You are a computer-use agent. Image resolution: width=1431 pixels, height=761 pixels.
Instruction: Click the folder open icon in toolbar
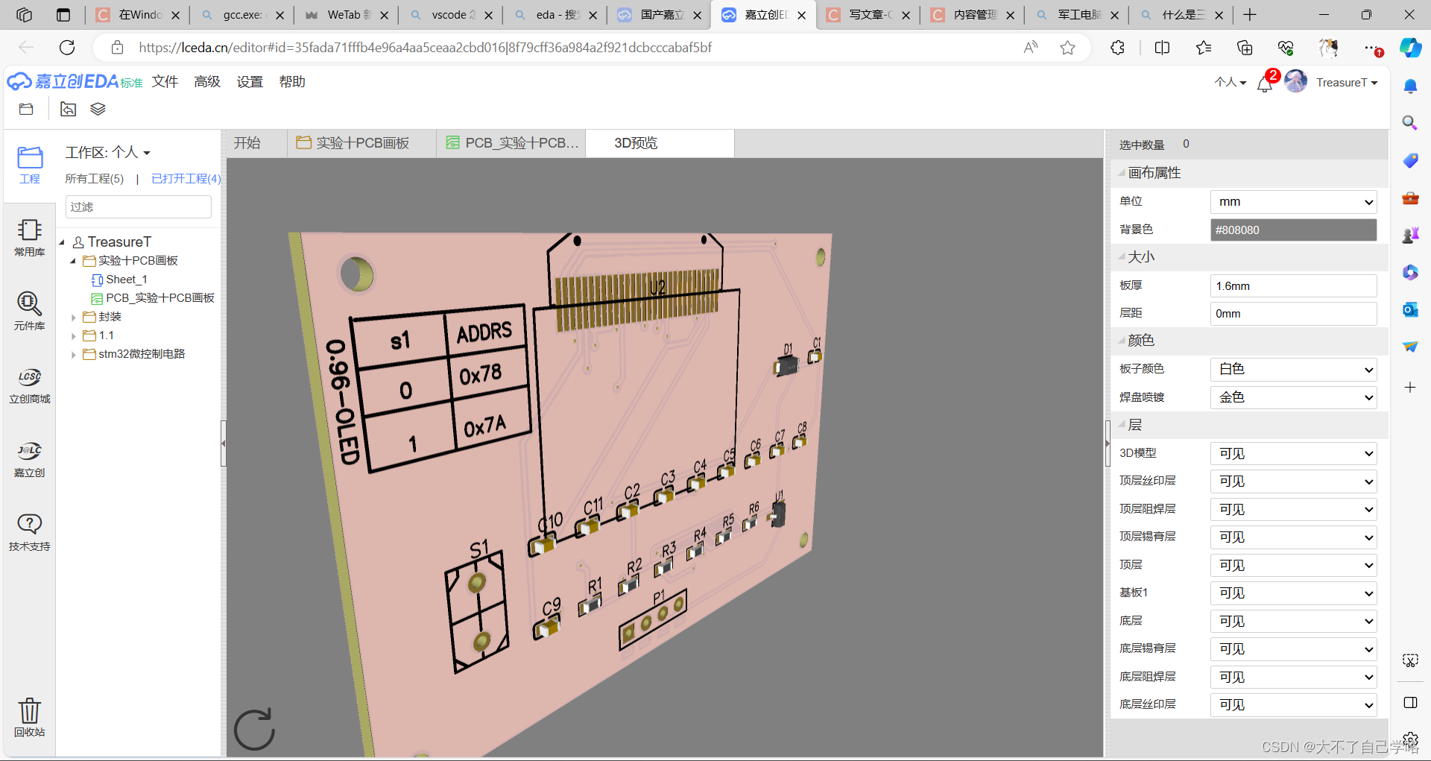[26, 109]
